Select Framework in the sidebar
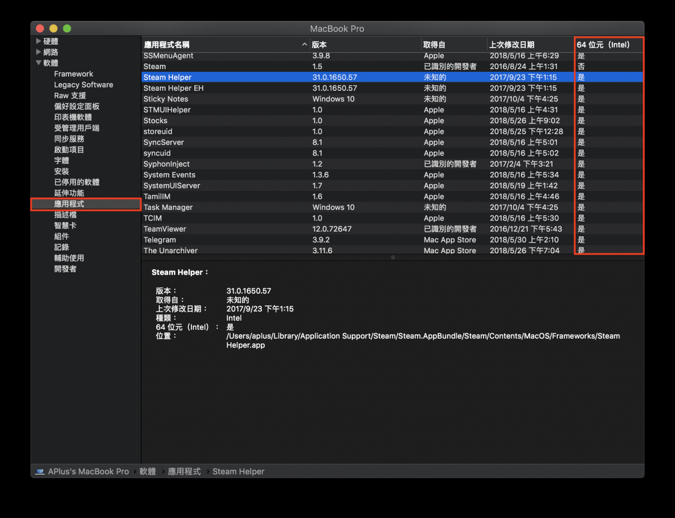The height and width of the screenshot is (518, 675). (73, 74)
